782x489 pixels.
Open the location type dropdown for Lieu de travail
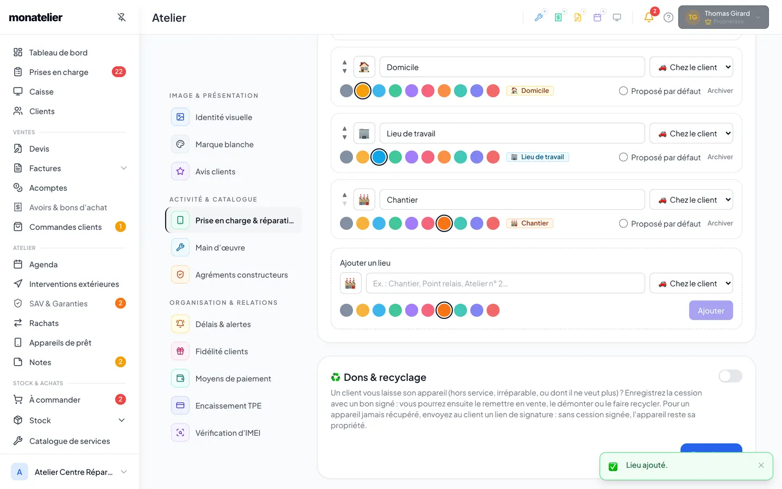pyautogui.click(x=691, y=134)
